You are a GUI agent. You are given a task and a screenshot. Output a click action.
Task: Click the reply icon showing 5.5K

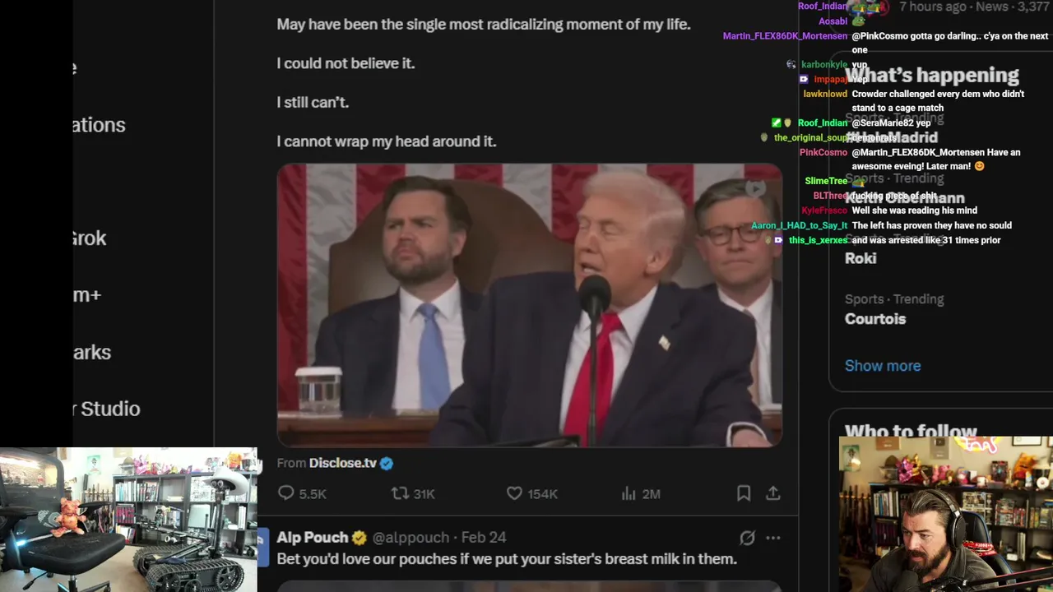click(x=286, y=493)
